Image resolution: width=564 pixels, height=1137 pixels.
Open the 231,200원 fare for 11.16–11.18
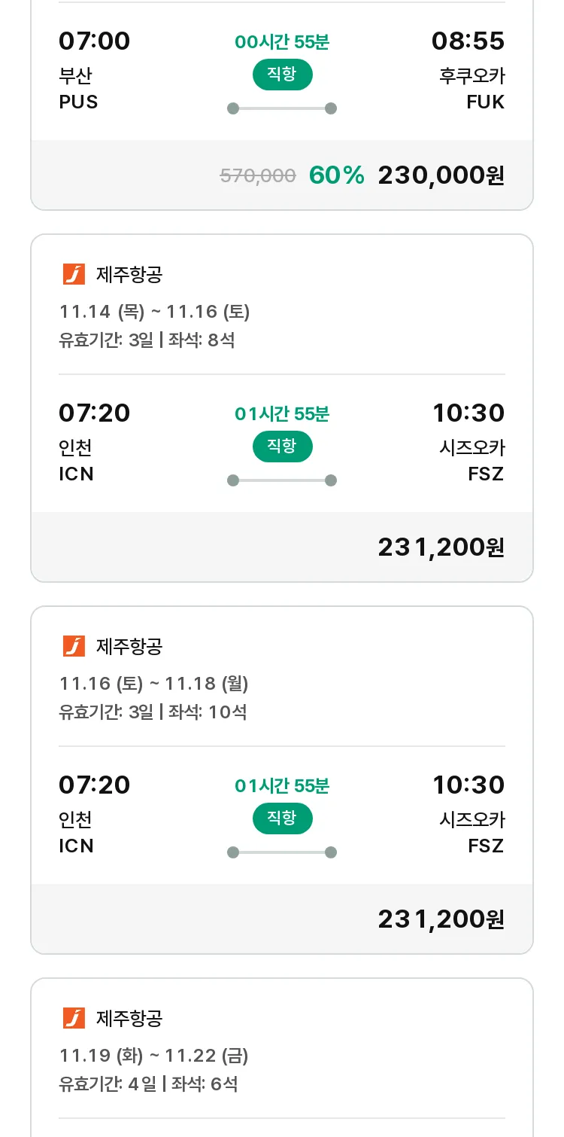[441, 919]
